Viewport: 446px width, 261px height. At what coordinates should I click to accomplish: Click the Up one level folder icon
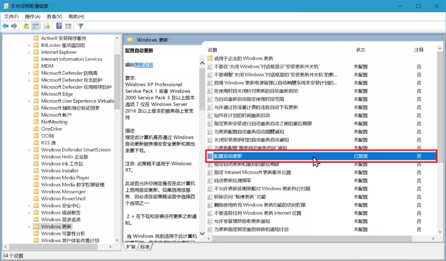[x=26, y=26]
